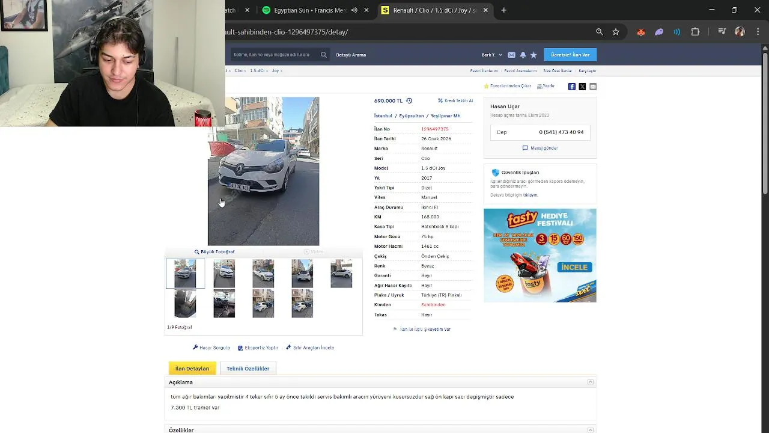Collapse the Özellikler section with its arrow
This screenshot has height=433, width=769.
coord(591,429)
